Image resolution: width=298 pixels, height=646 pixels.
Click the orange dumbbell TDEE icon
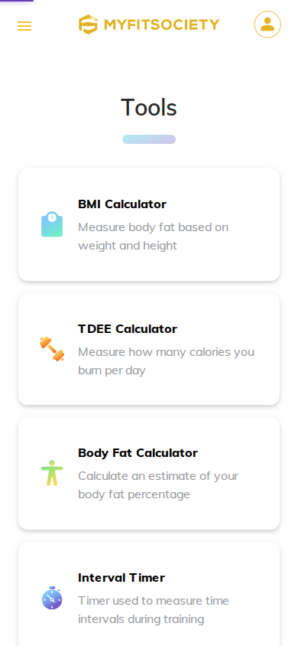click(x=52, y=349)
